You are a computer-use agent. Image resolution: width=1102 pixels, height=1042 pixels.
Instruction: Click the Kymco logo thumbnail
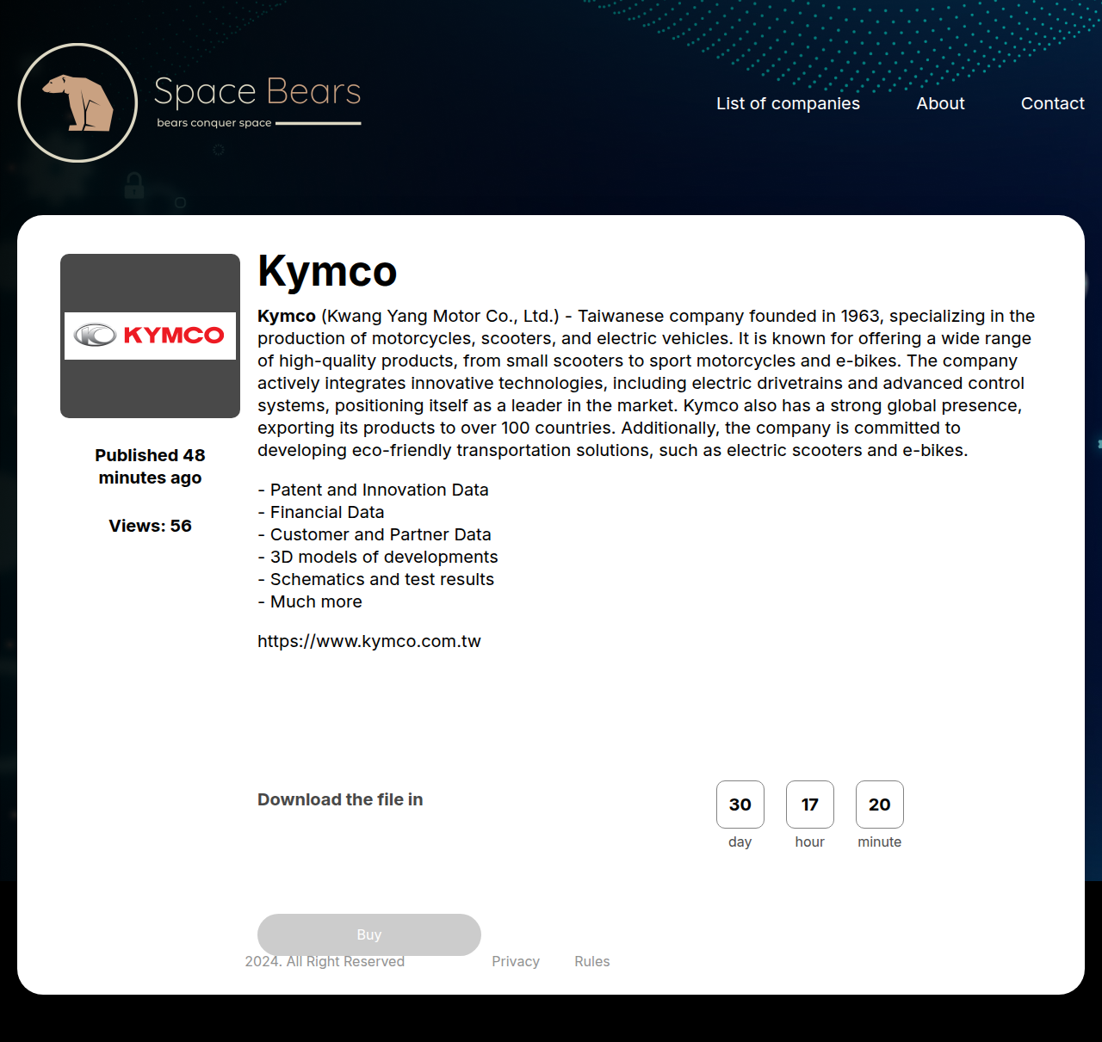point(150,336)
